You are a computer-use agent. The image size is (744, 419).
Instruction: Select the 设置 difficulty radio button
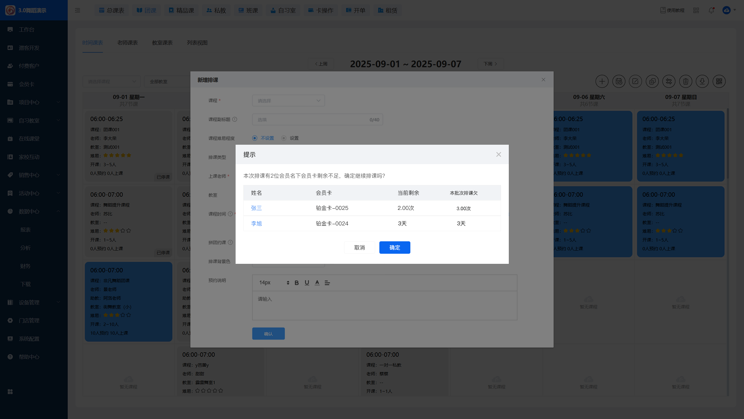pos(284,138)
